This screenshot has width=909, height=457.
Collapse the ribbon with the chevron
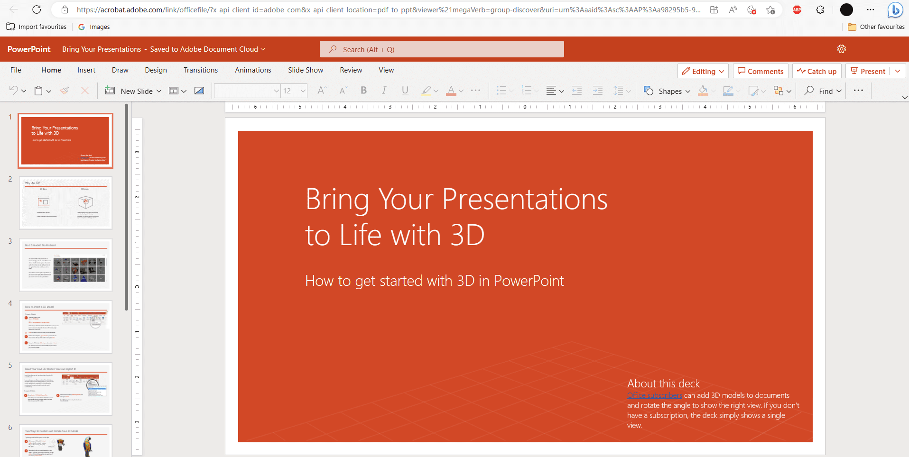pyautogui.click(x=905, y=97)
